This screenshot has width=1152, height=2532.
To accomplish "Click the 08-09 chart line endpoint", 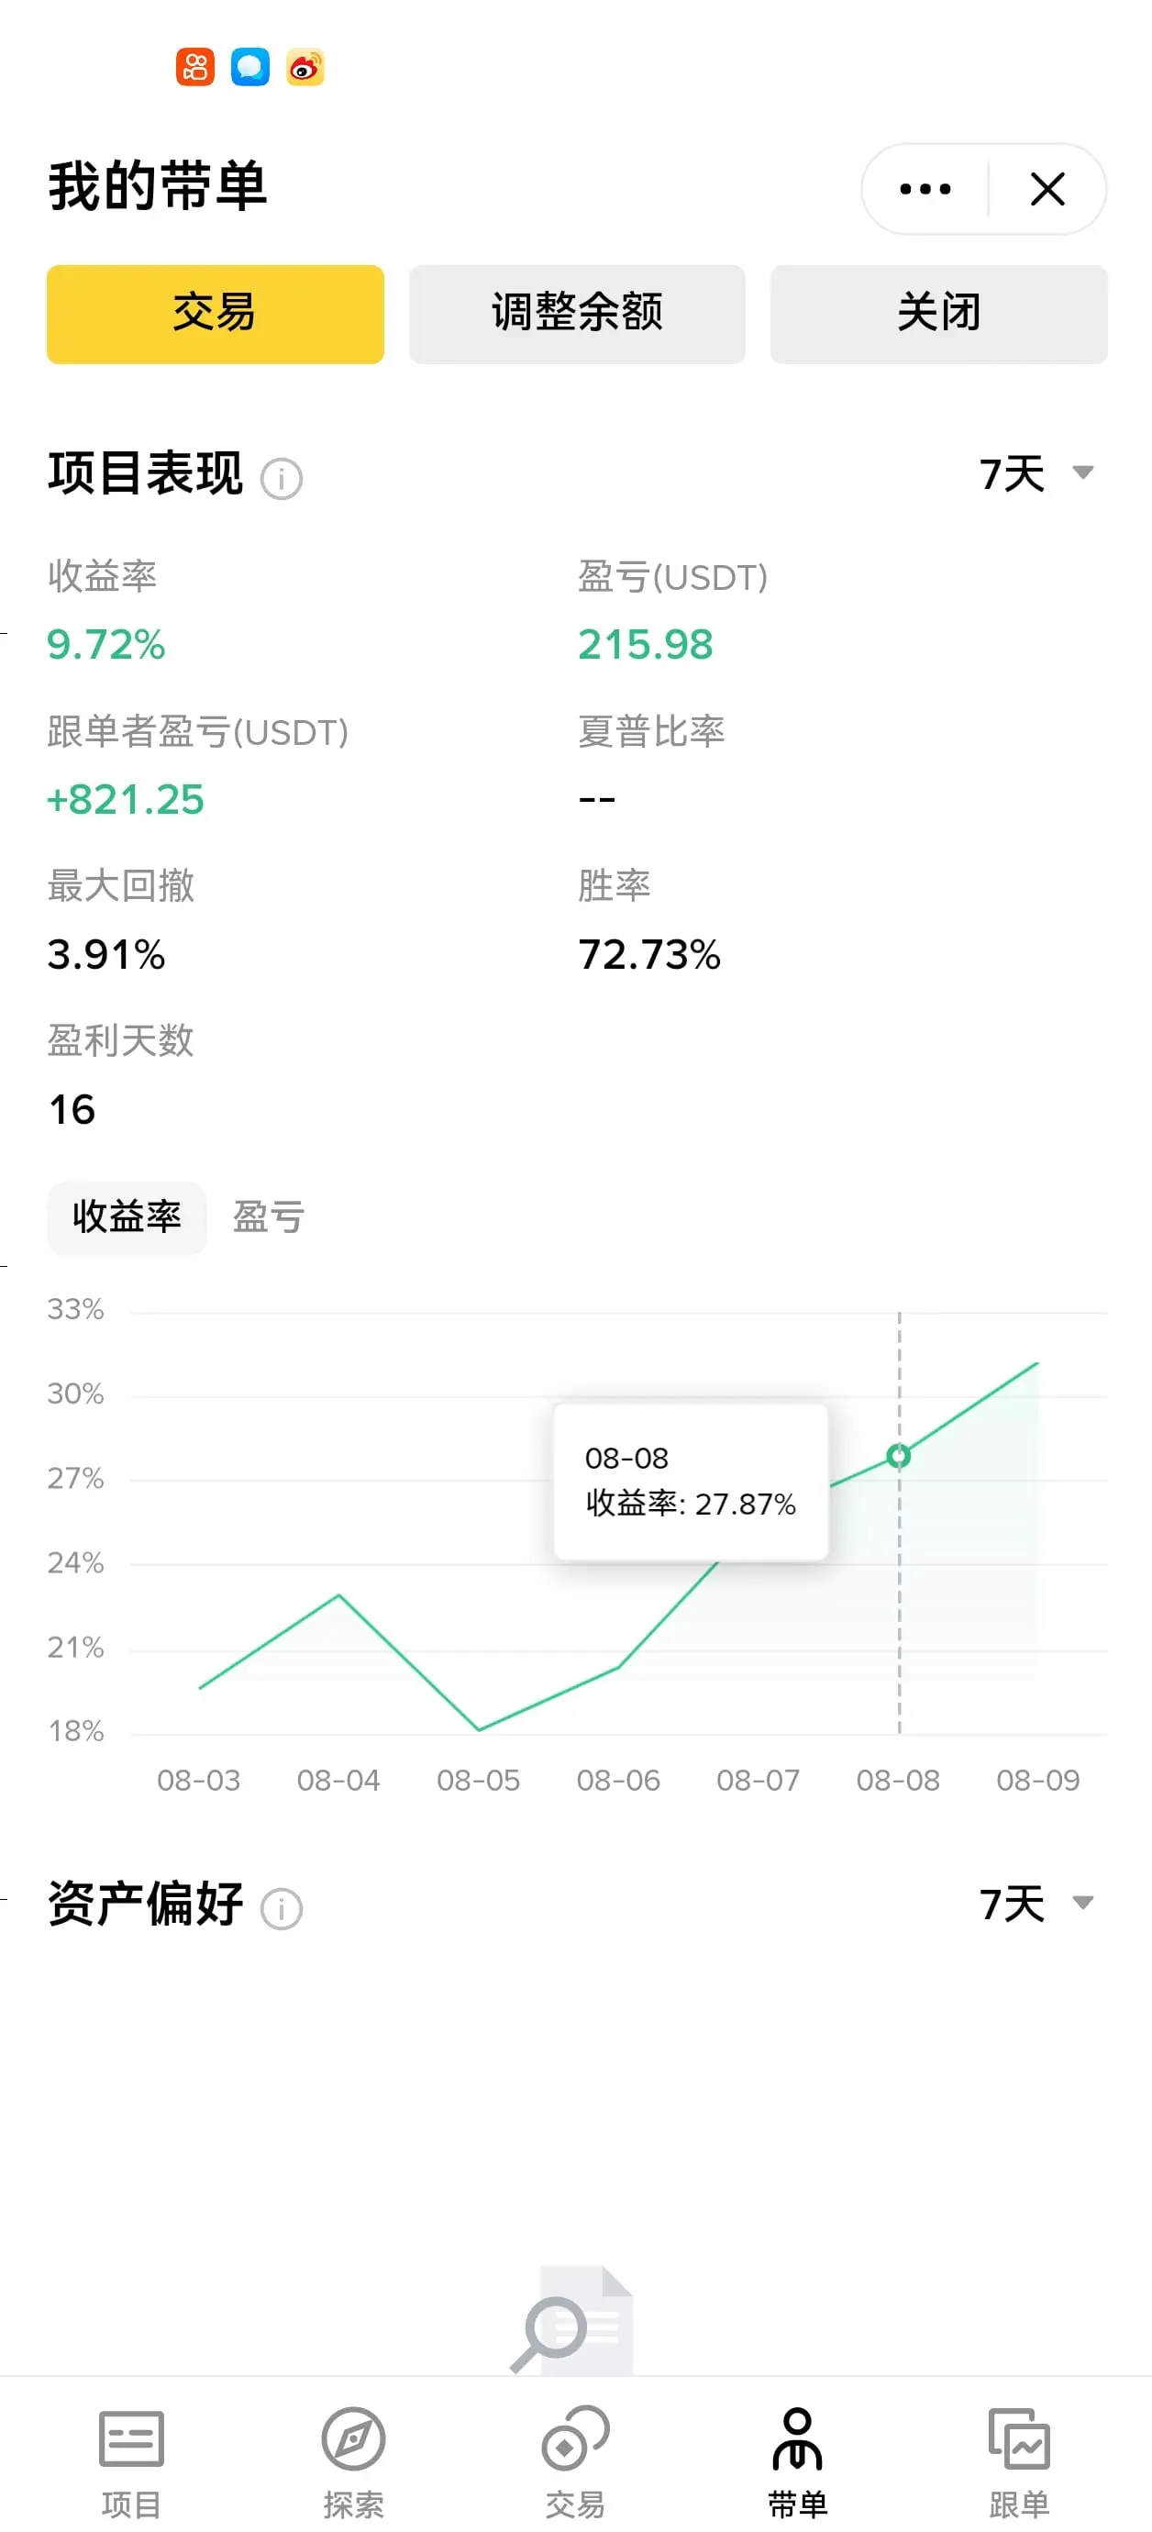I will [1037, 1363].
